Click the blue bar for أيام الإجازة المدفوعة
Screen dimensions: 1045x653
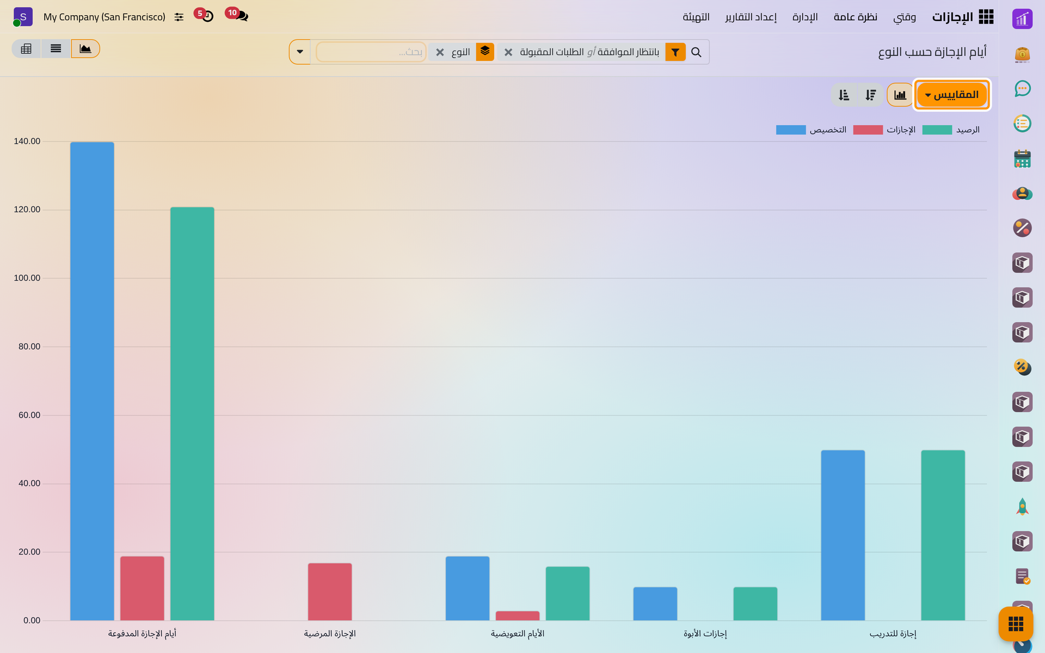(x=92, y=381)
